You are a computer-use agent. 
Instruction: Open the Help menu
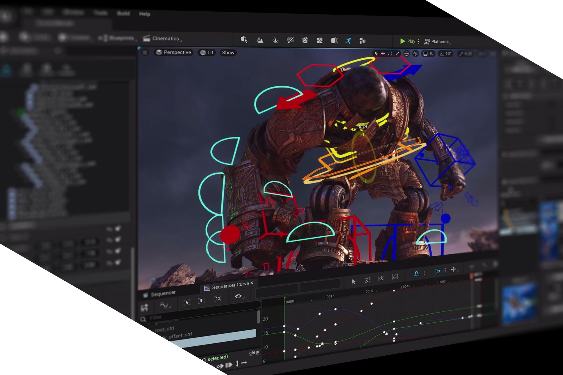(145, 14)
